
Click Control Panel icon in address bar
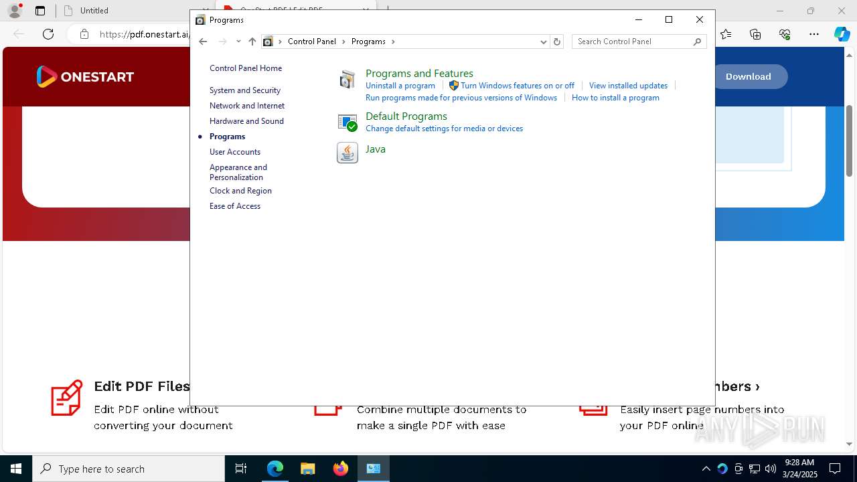point(268,42)
